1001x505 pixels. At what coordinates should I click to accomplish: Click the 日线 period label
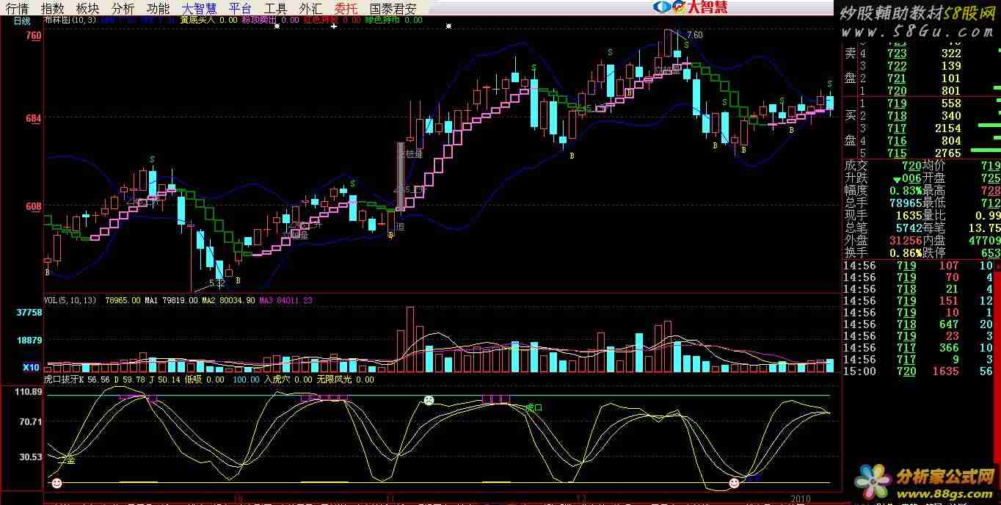(x=22, y=21)
